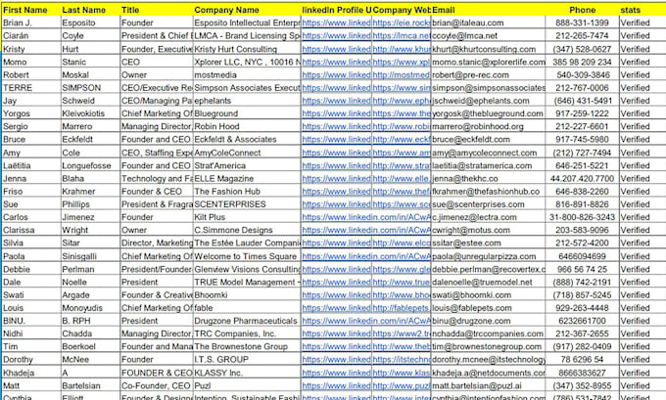The width and height of the screenshot is (666, 400).
Task: Select email cell robert@pre-rec.com
Action: [488, 75]
